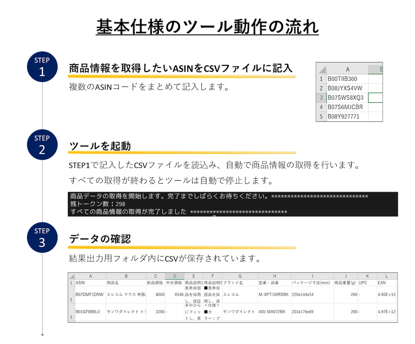Viewport: 415px width, 344px height.
Task: Select cell B07SWS8XQ3 in the ASIN list
Action: pos(347,98)
